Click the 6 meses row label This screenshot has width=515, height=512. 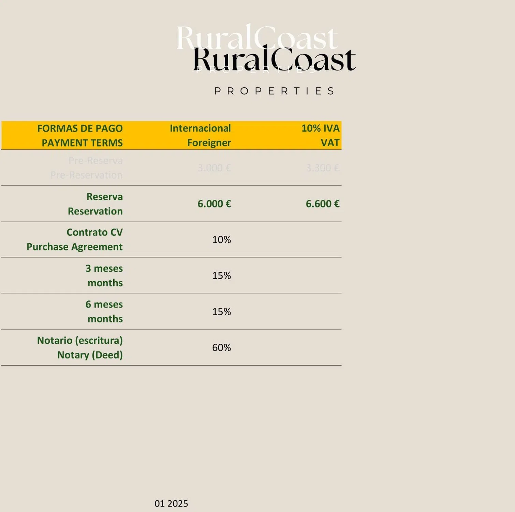pyautogui.click(x=104, y=304)
